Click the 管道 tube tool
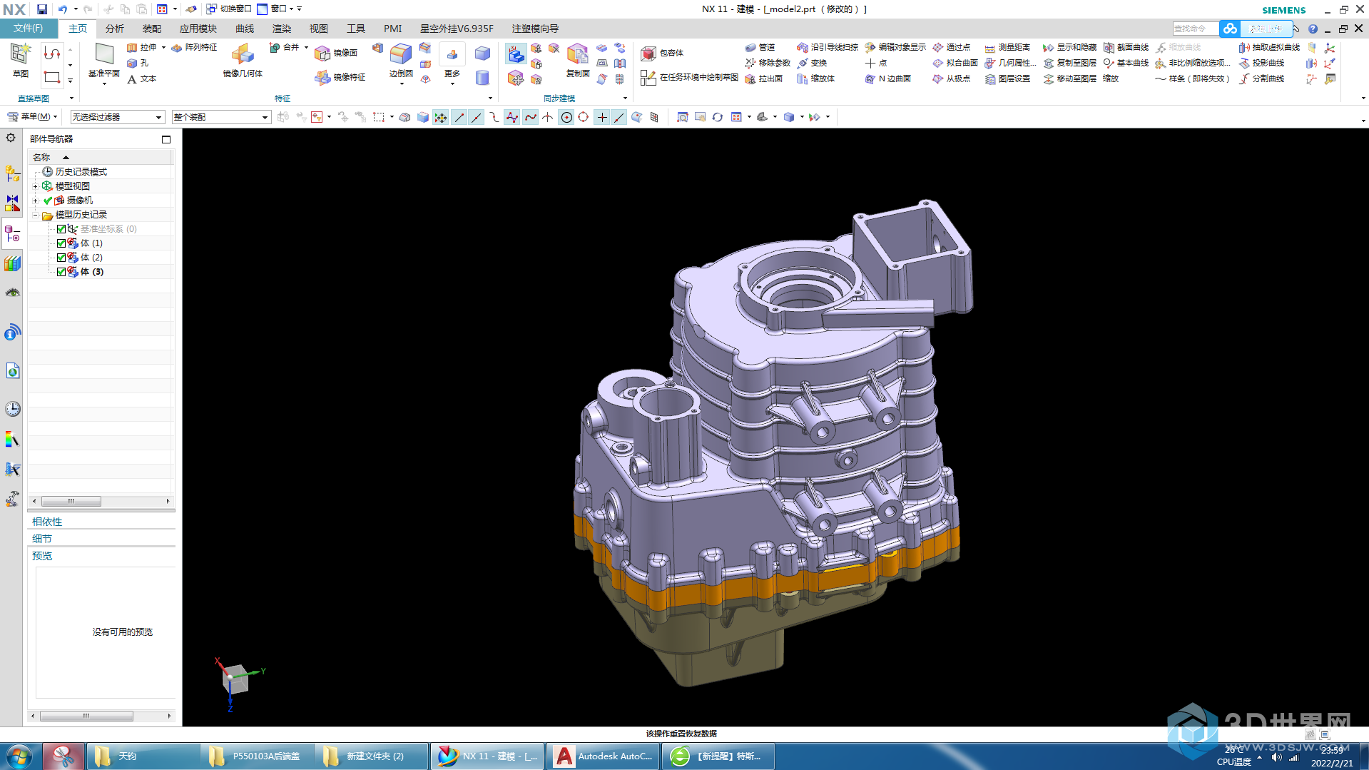The width and height of the screenshot is (1369, 770). [x=760, y=48]
